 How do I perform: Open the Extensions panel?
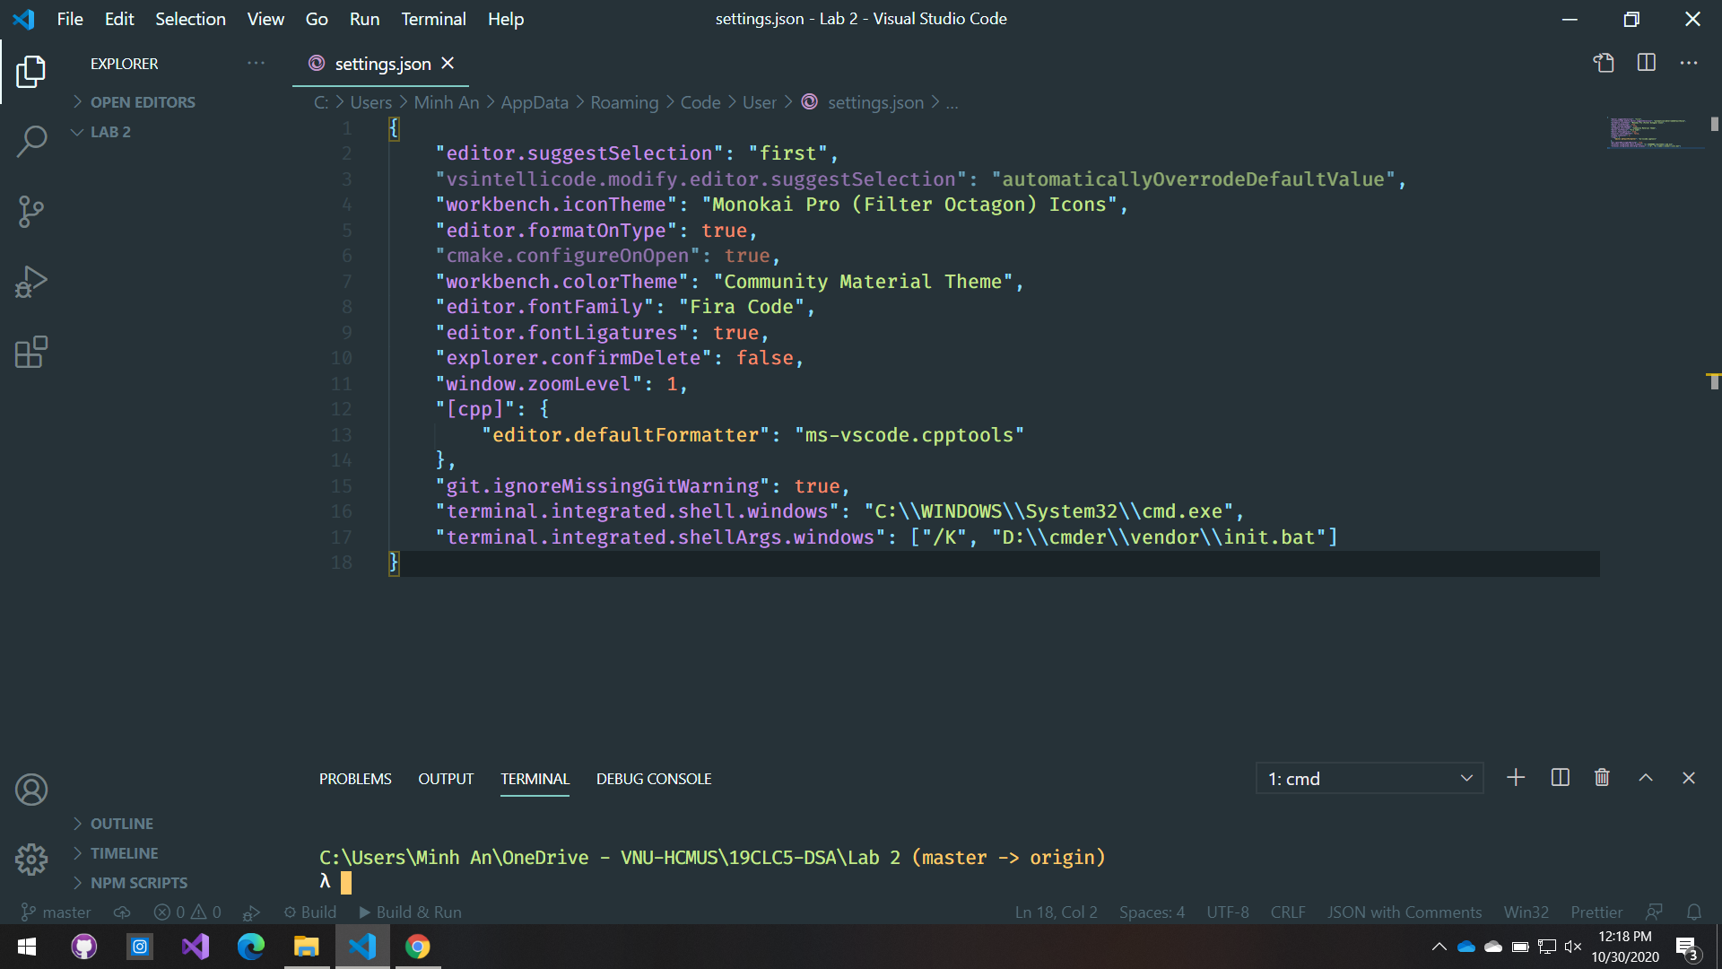click(x=32, y=352)
